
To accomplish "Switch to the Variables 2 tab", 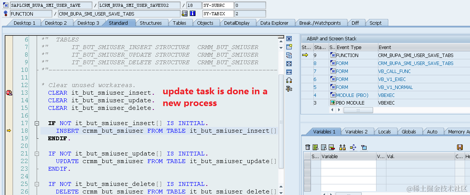I will point(357,132).
